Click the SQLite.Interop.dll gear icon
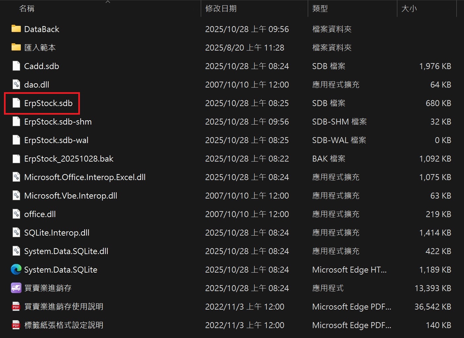The image size is (464, 338). tap(16, 233)
